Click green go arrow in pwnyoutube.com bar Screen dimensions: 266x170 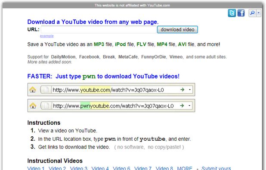(182, 106)
